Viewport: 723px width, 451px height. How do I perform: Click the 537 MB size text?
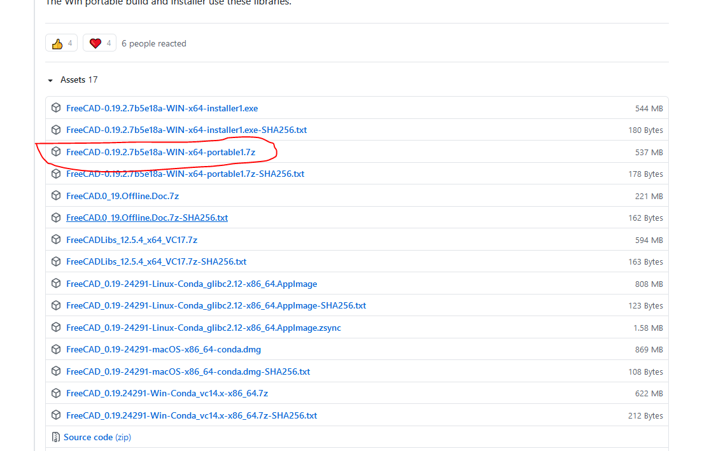pos(649,153)
